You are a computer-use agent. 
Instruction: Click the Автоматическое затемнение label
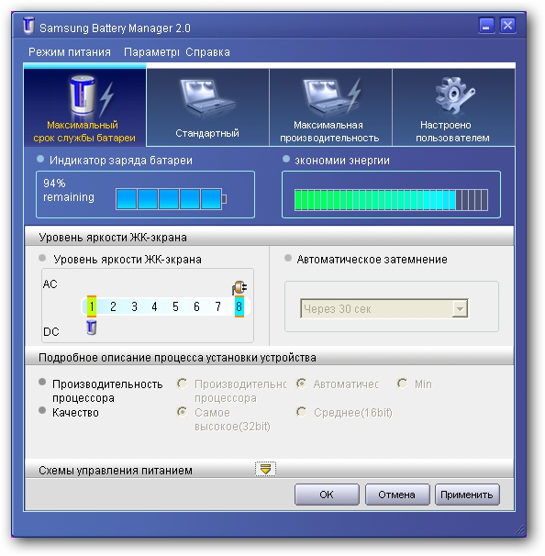click(x=372, y=260)
